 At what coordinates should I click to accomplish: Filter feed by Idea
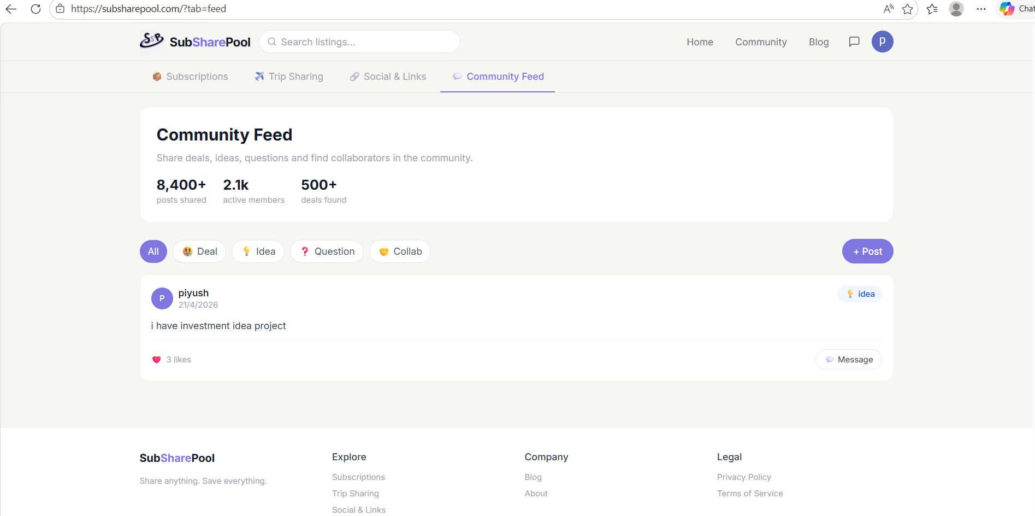(258, 251)
